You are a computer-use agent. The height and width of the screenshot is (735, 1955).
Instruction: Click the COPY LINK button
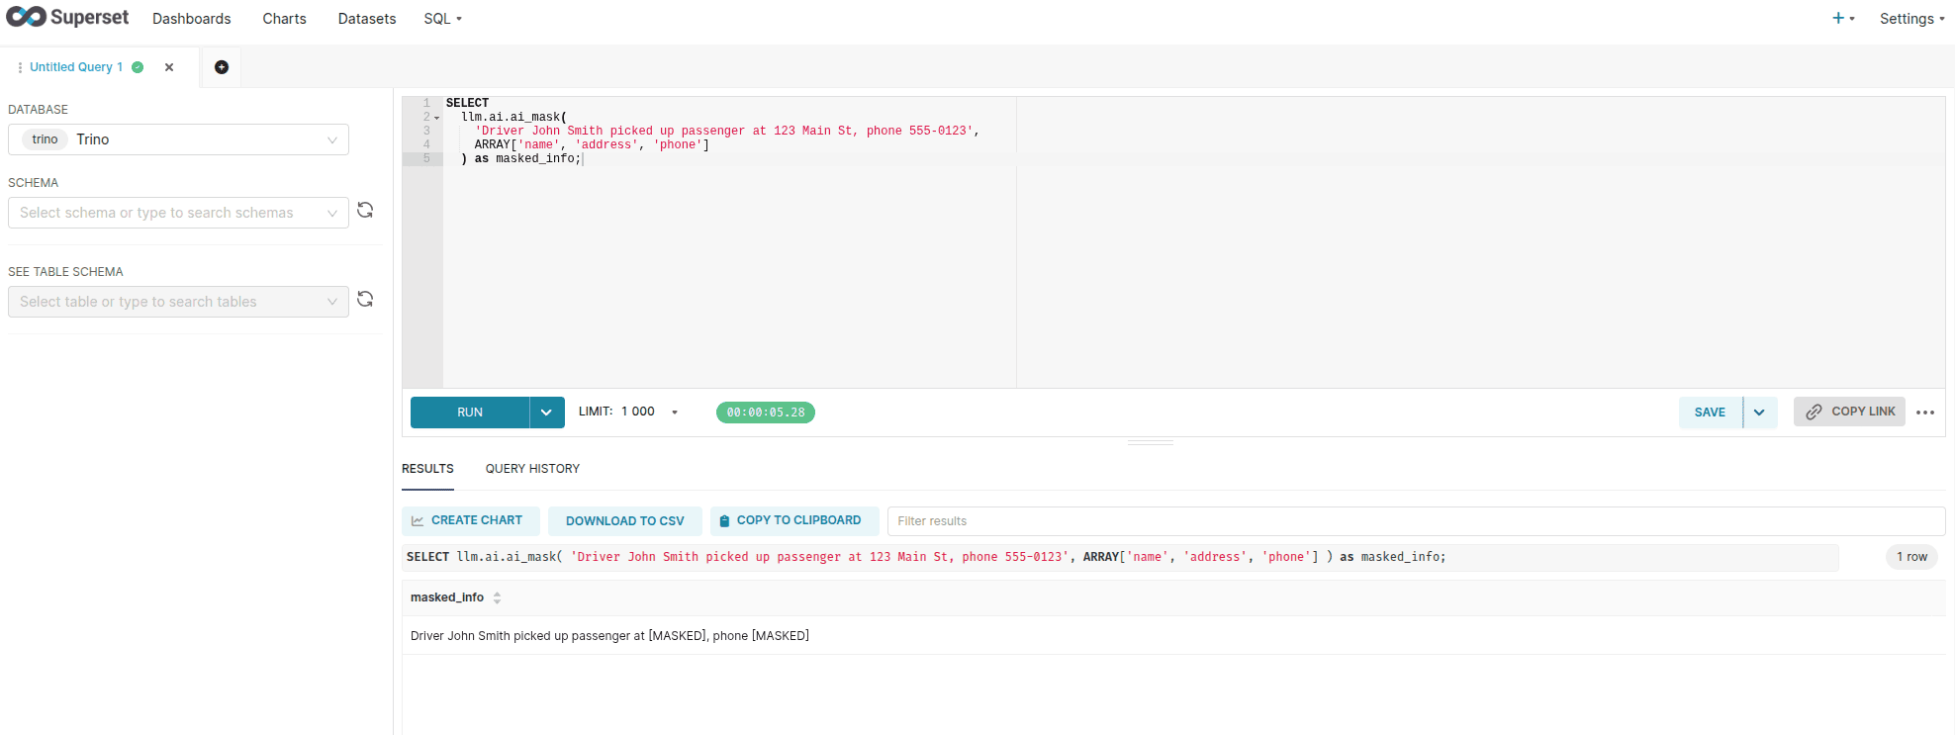tap(1849, 412)
